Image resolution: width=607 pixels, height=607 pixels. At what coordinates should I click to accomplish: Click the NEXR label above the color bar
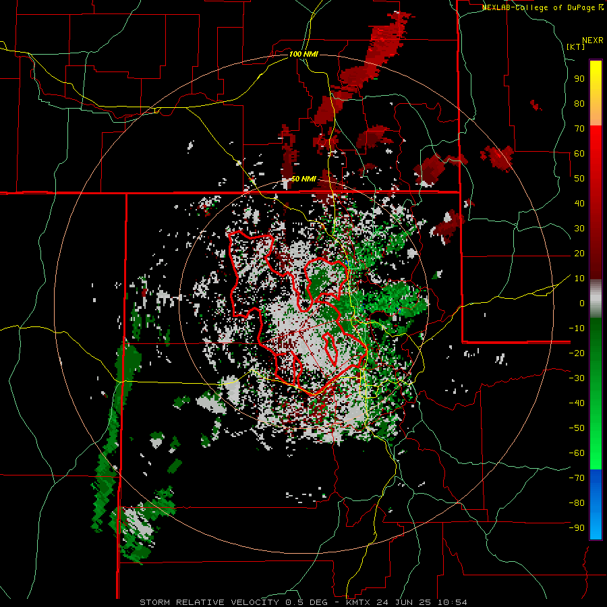click(593, 40)
